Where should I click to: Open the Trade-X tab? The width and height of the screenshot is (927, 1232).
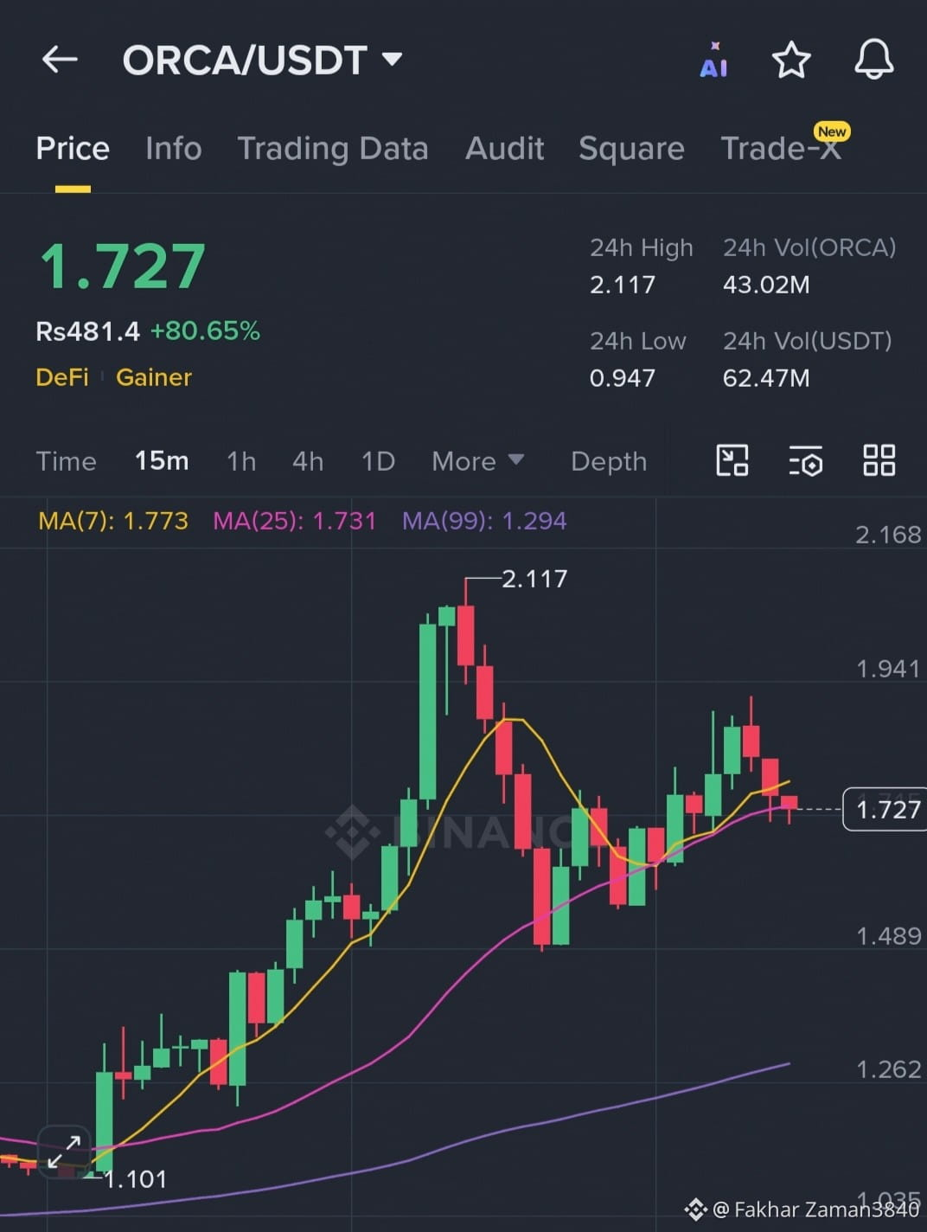point(781,149)
